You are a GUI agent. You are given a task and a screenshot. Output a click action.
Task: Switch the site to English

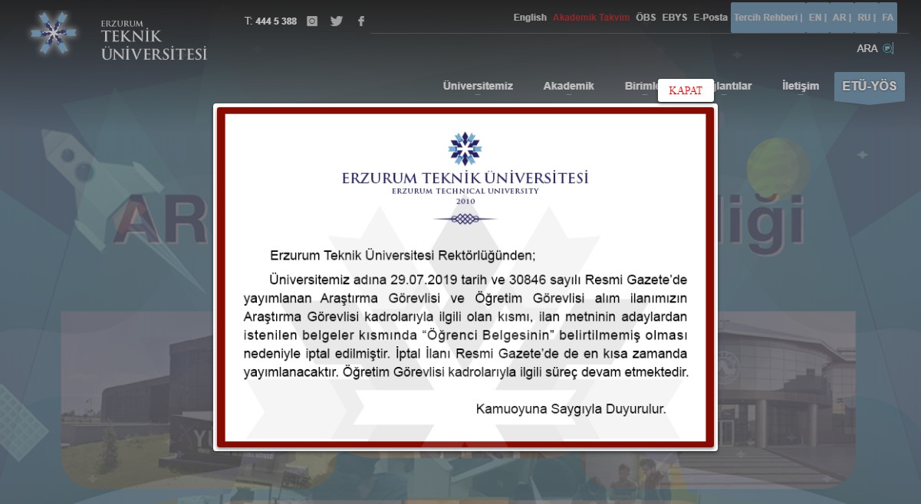pos(530,18)
